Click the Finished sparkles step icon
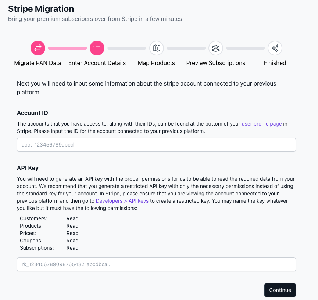 coord(275,48)
